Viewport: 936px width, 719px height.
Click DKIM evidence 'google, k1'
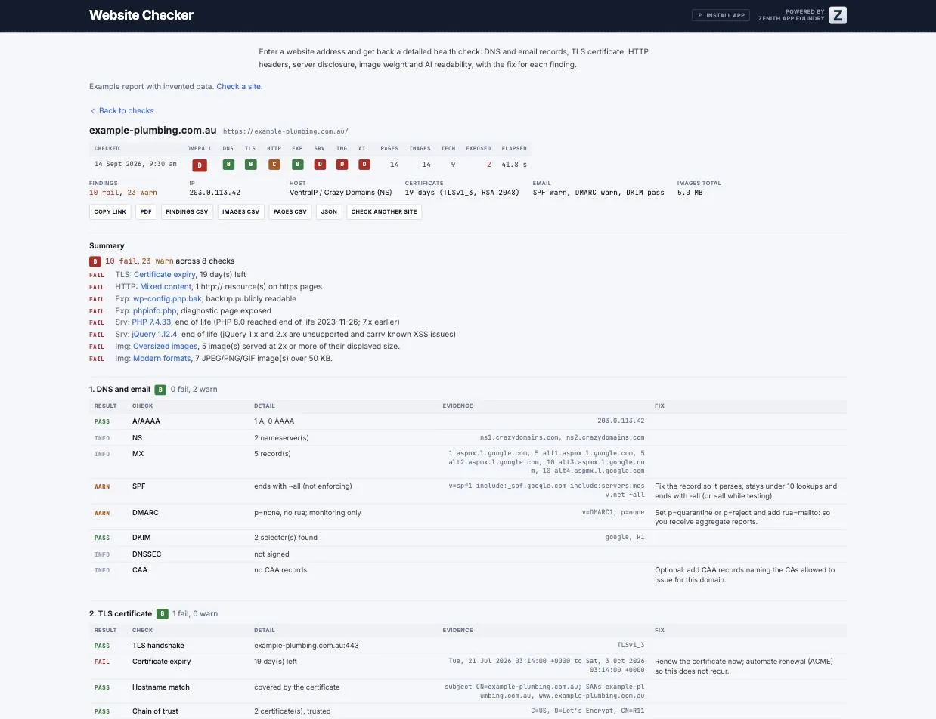[x=625, y=538]
